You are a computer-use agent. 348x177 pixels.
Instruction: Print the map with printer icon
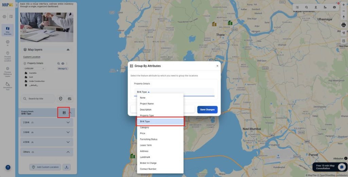point(344,25)
